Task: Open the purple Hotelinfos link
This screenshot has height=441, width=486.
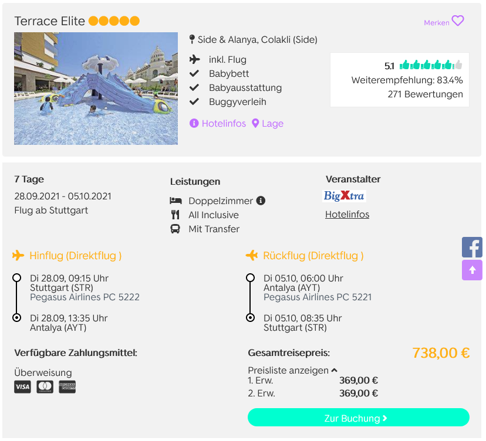Action: click(224, 124)
